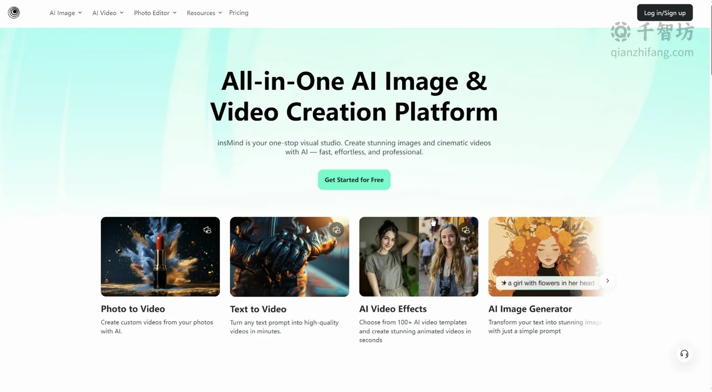
Task: Click "Turn any text prompt into high-quality videos" description
Action: pos(284,327)
